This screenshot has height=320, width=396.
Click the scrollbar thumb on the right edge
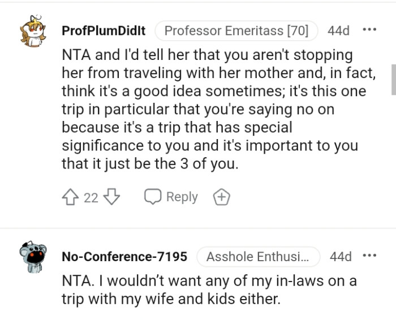point(393,79)
